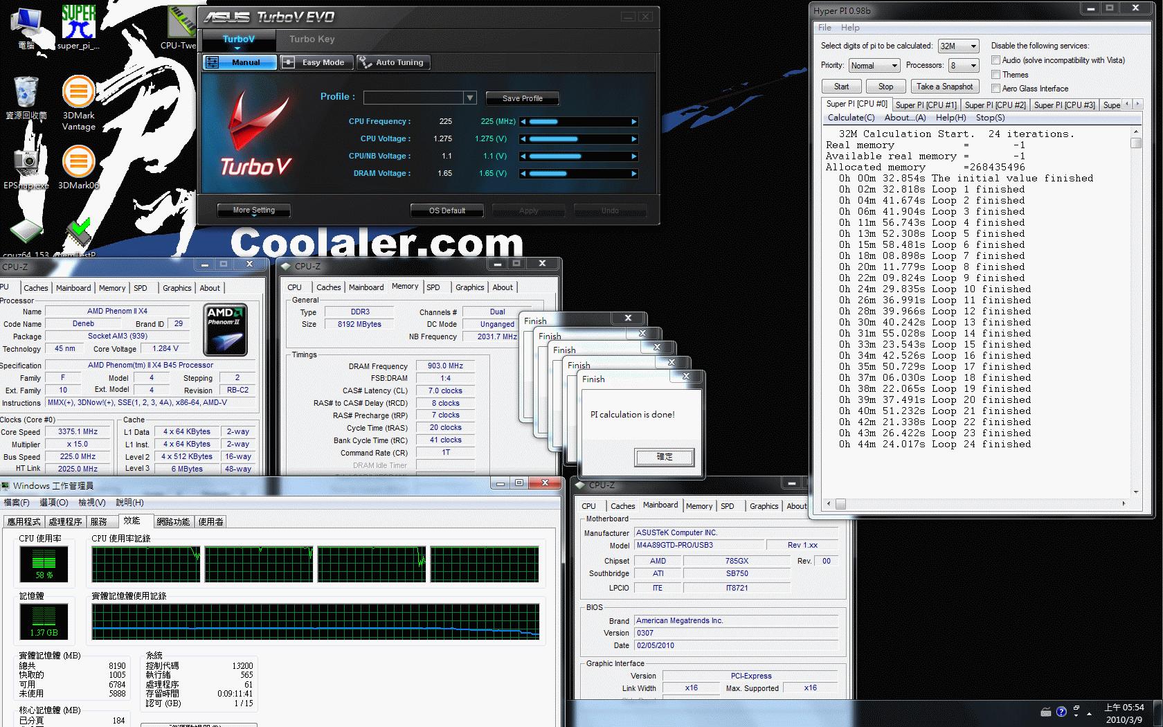Screen dimensions: 1163x727
Task: Click the Hyper PI horizontal scrollbar
Action: pos(975,504)
